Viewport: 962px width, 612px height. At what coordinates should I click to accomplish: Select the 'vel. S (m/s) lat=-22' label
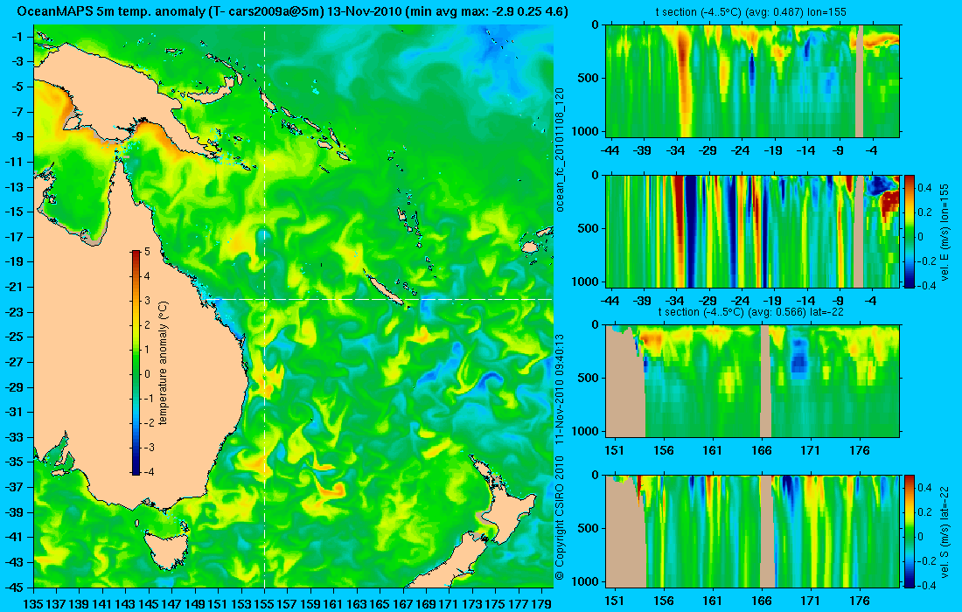[x=945, y=531]
